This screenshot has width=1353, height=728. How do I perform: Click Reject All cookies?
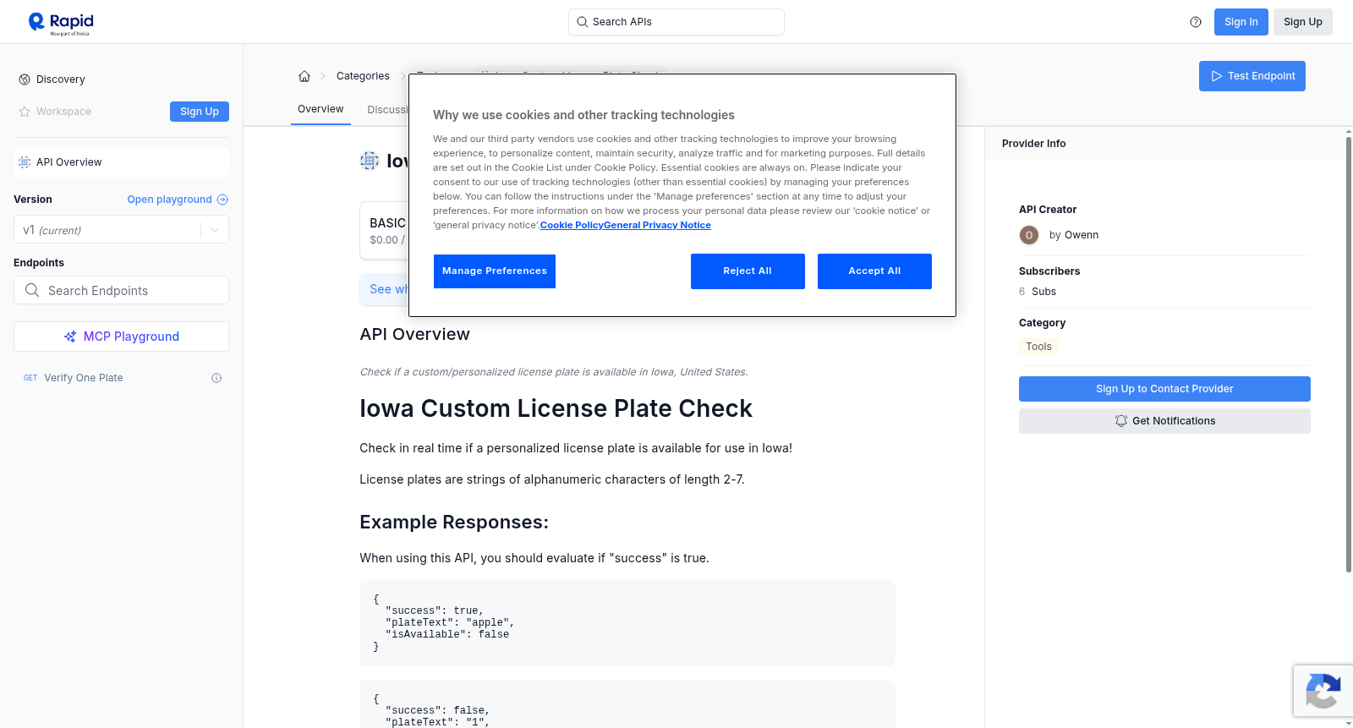[748, 271]
